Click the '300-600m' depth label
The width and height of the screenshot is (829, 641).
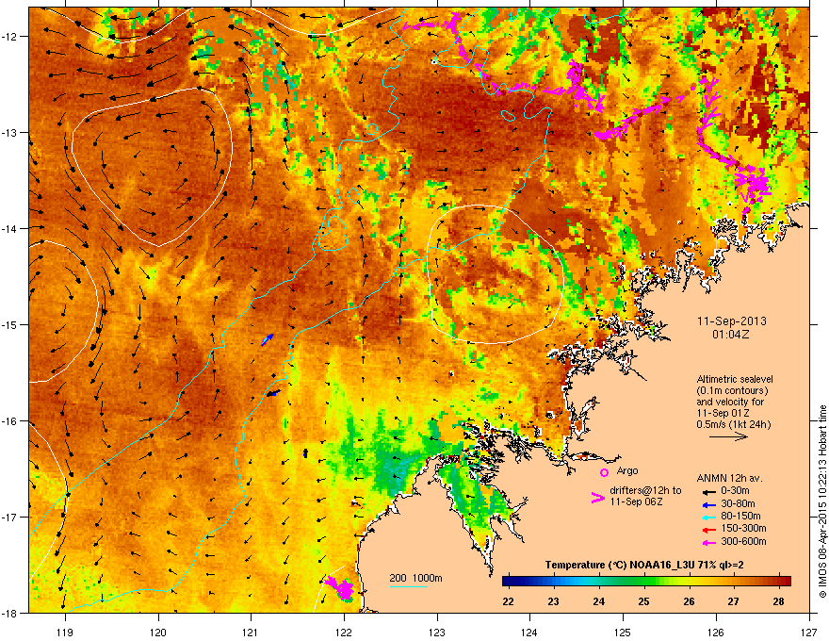pos(743,541)
